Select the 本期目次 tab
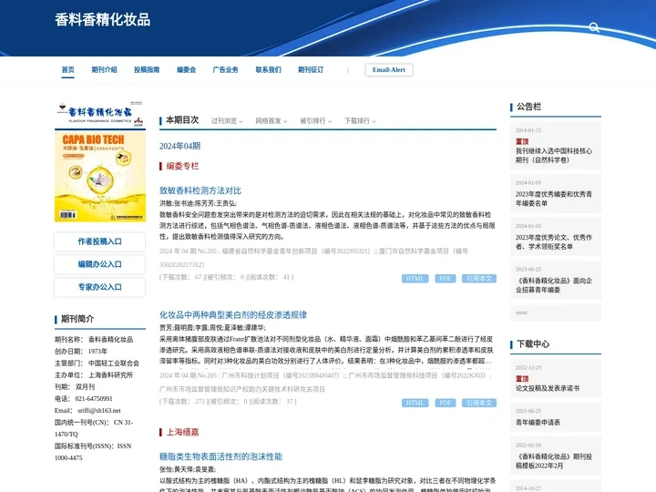 point(182,120)
